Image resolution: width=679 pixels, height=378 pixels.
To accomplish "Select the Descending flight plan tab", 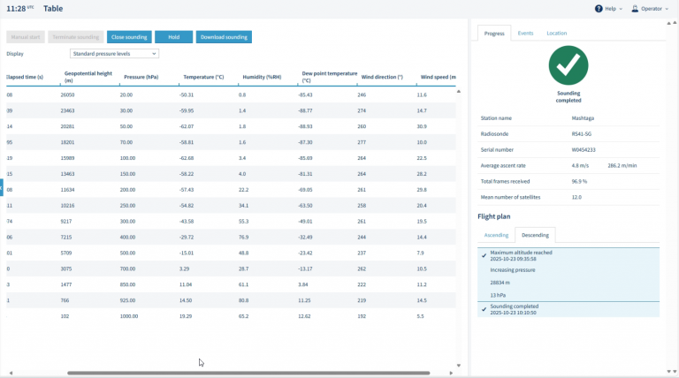I will coord(535,235).
